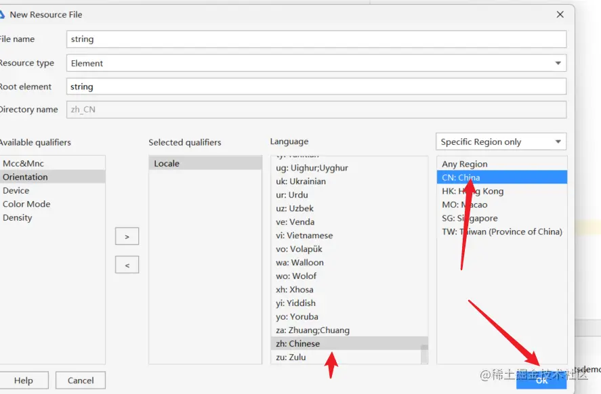
Task: Select MO: Macao region
Action: 501,204
